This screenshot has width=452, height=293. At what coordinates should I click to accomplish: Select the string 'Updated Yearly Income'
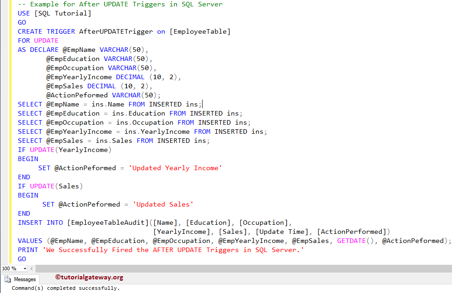pyautogui.click(x=175, y=167)
